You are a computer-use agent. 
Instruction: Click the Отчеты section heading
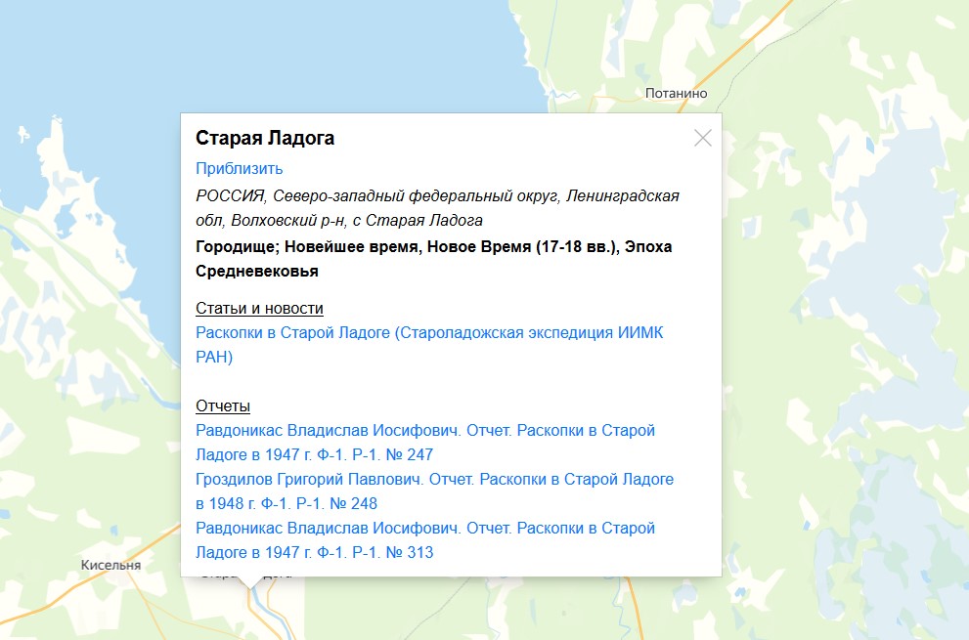(223, 405)
